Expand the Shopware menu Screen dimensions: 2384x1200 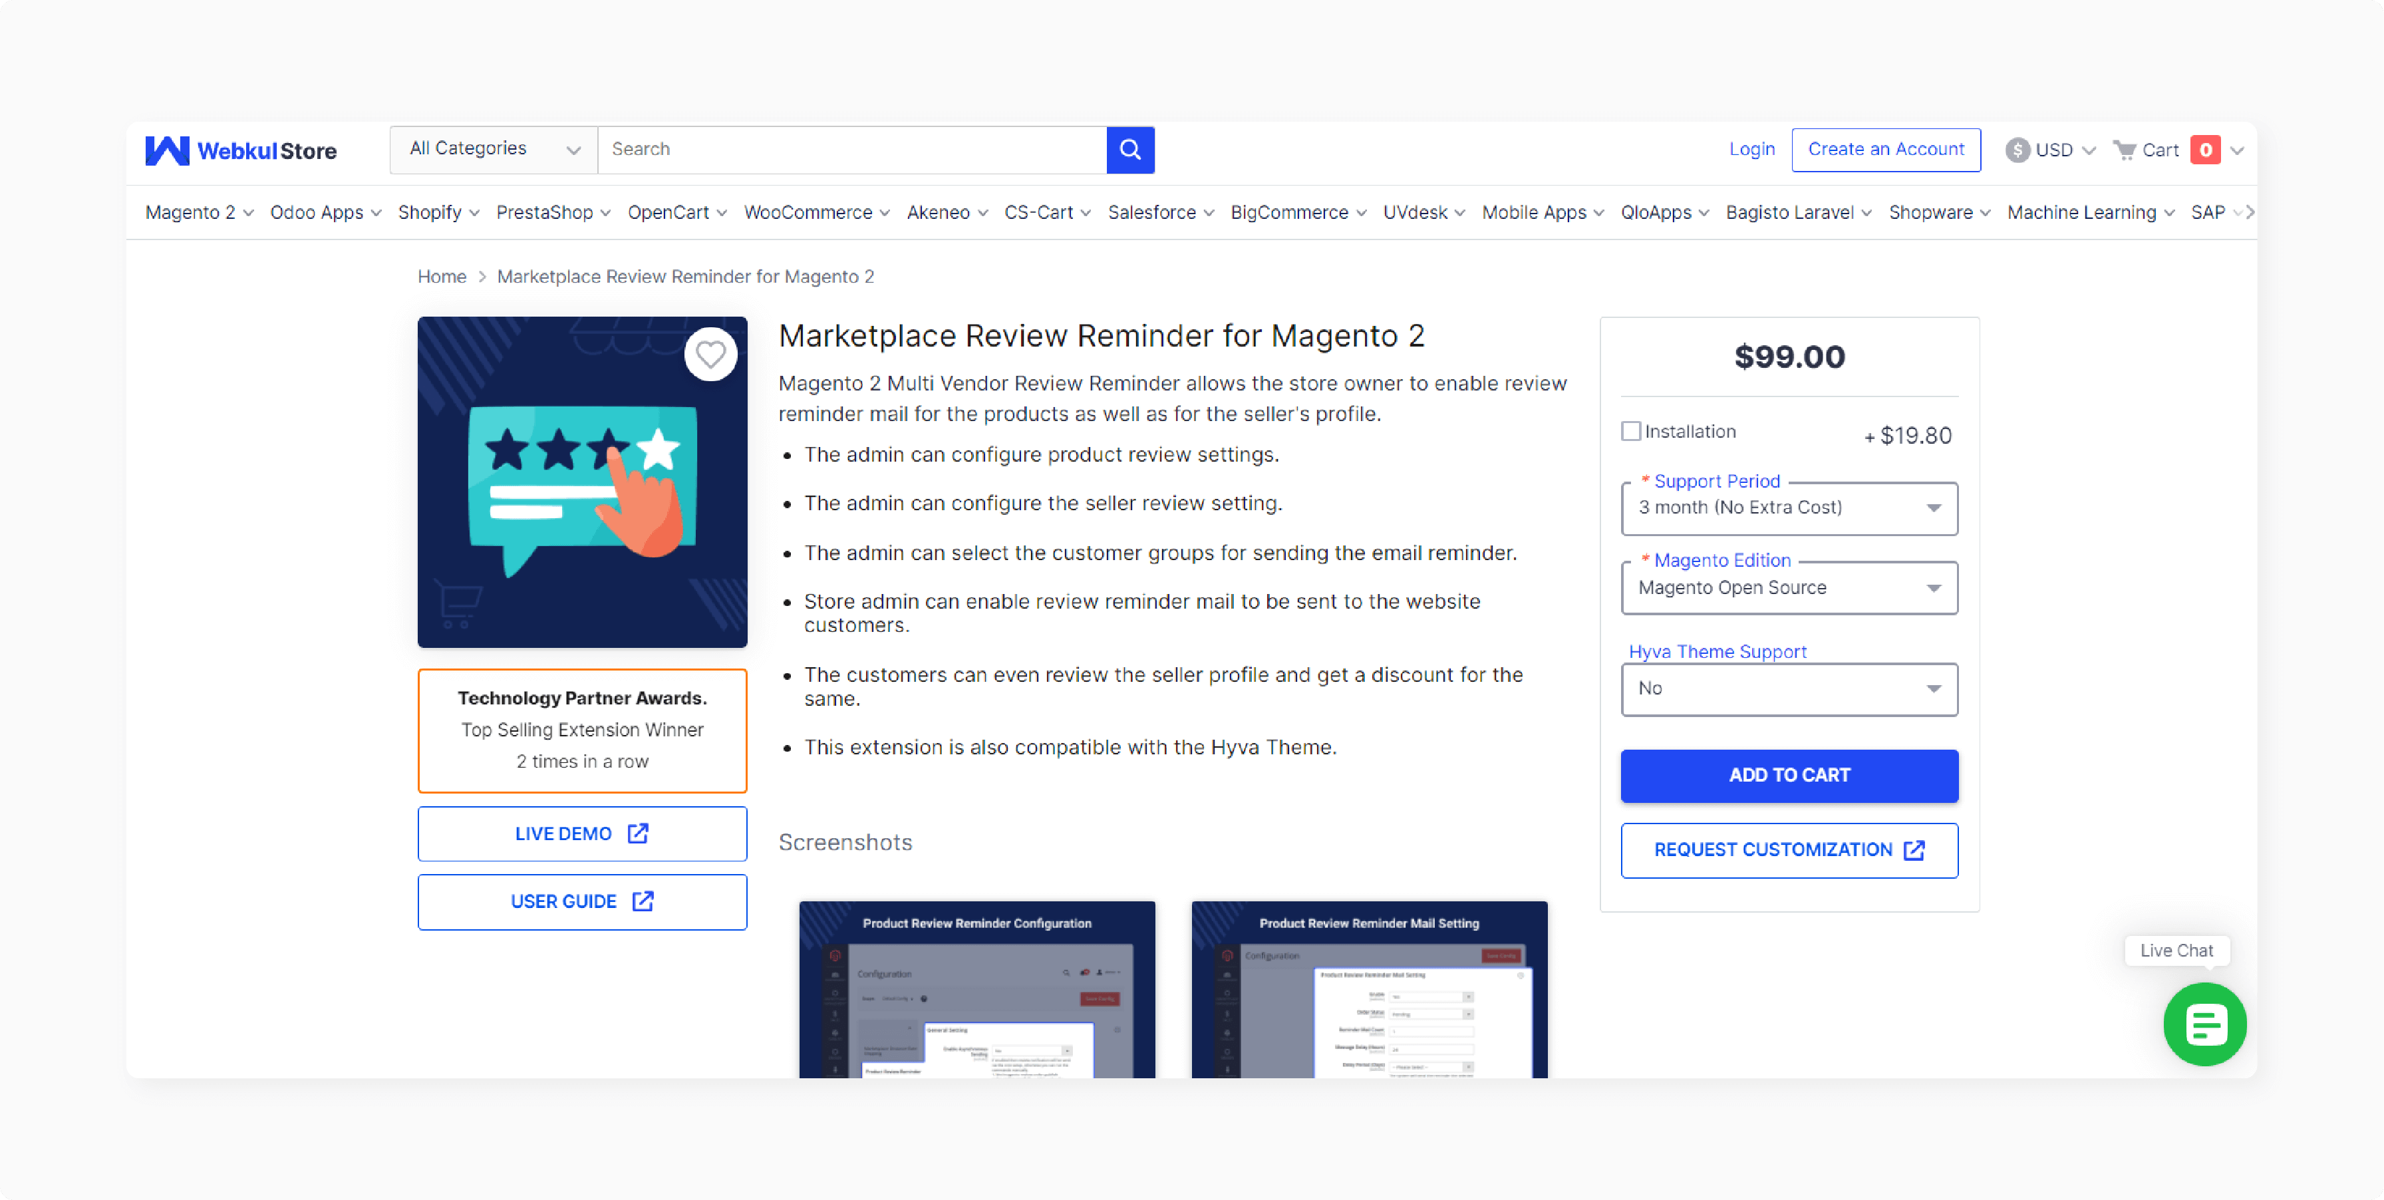click(x=1940, y=213)
